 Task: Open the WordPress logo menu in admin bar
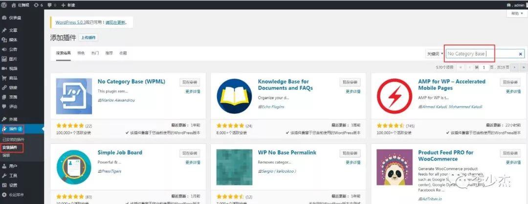(4, 5)
